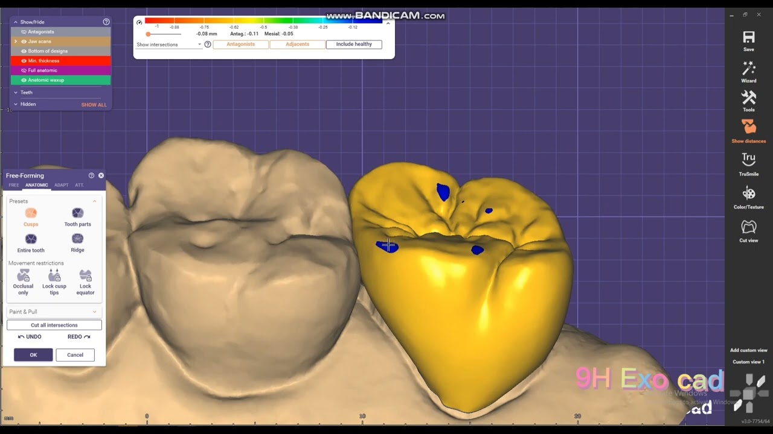Click Cut all intersections

(x=54, y=325)
